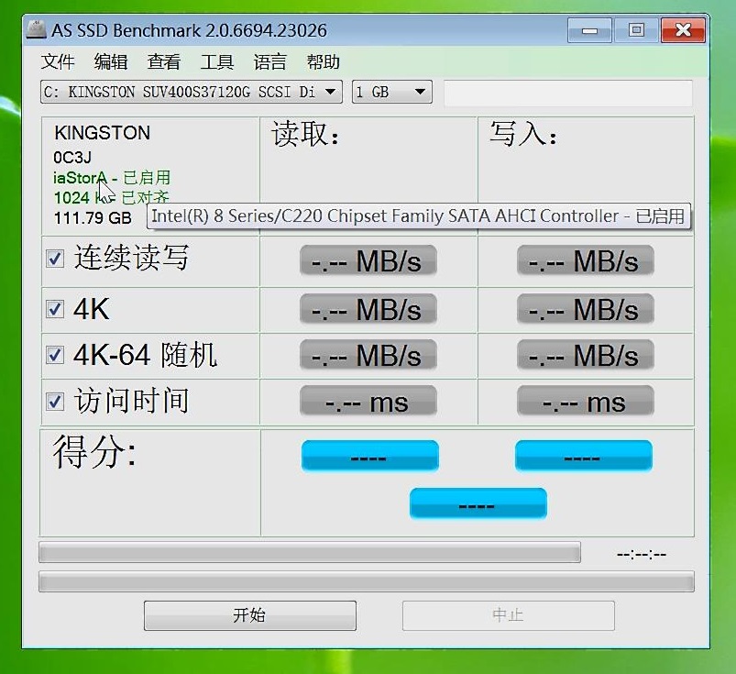Click the blue total score field
This screenshot has height=674, width=736.
478,503
